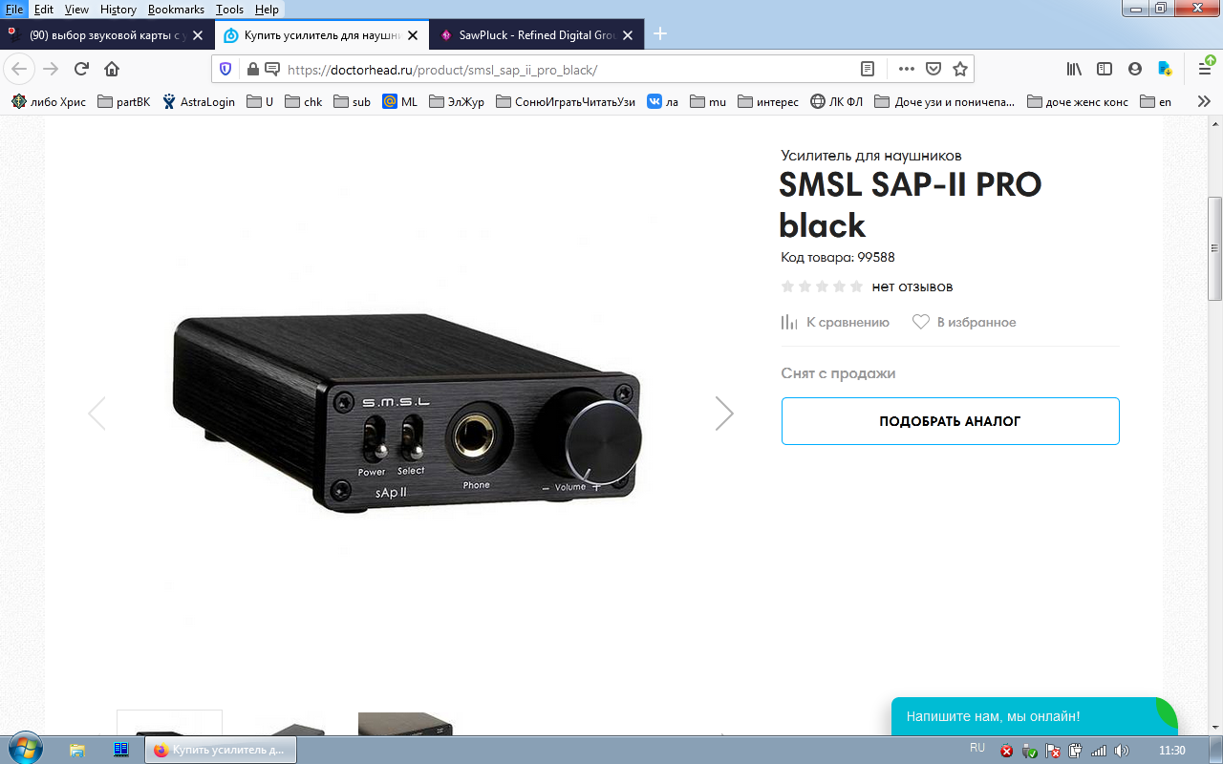Close the '(90) выбор звуковой карты' tab
1223x764 pixels.
198,35
